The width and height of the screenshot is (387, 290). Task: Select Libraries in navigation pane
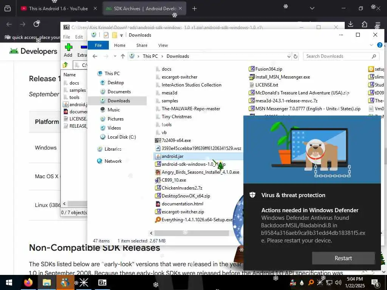(113, 149)
